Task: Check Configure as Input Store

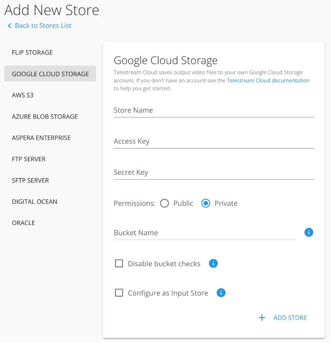Action: [x=119, y=293]
